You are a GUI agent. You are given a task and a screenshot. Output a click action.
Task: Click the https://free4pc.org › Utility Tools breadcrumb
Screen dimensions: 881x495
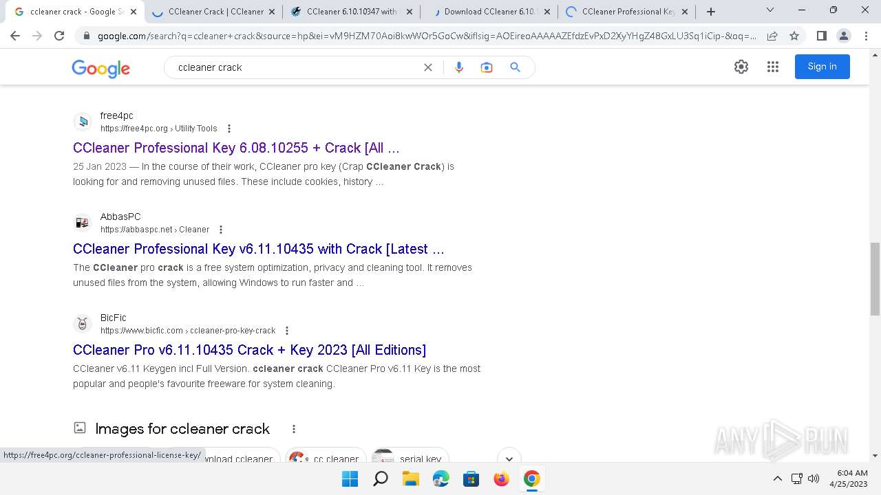point(159,129)
